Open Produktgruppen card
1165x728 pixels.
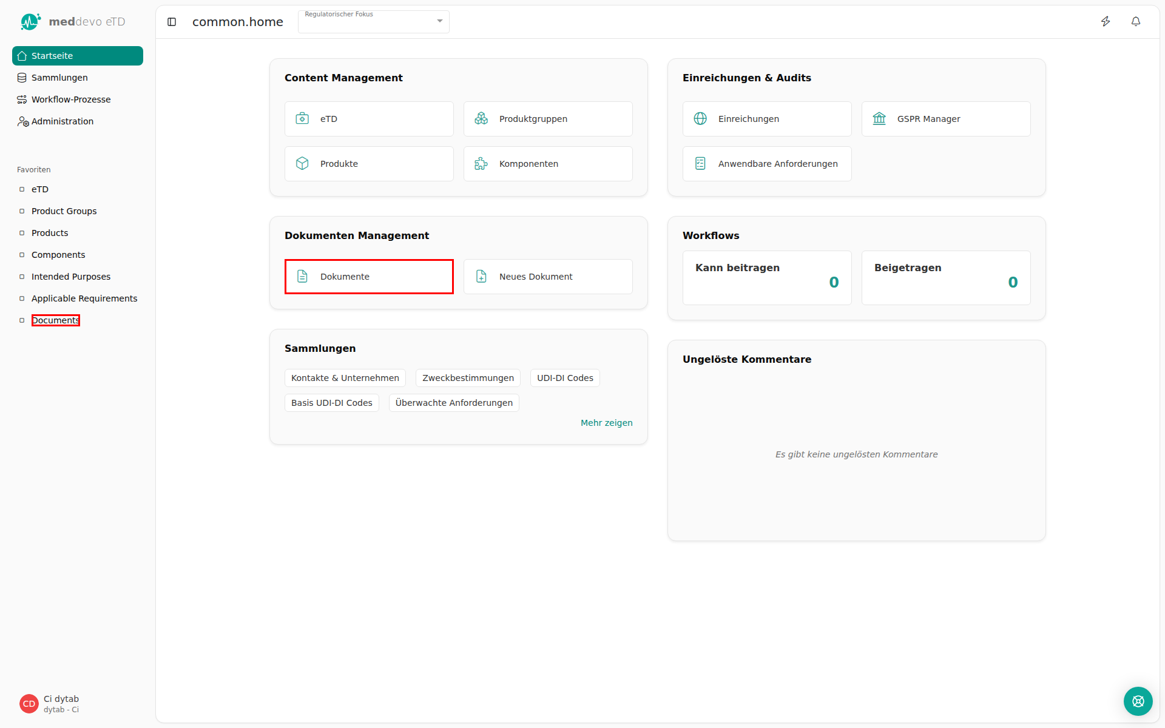[548, 119]
